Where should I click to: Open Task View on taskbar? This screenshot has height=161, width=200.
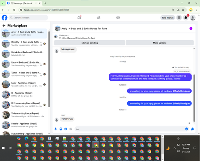pos(11,148)
